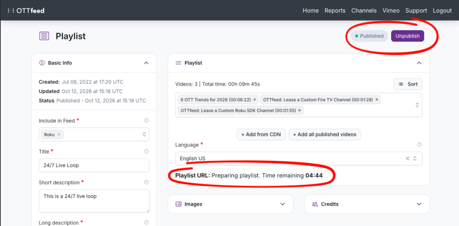This screenshot has width=459, height=226.
Task: Show help for the Include in Feed field
Action: 147,120
